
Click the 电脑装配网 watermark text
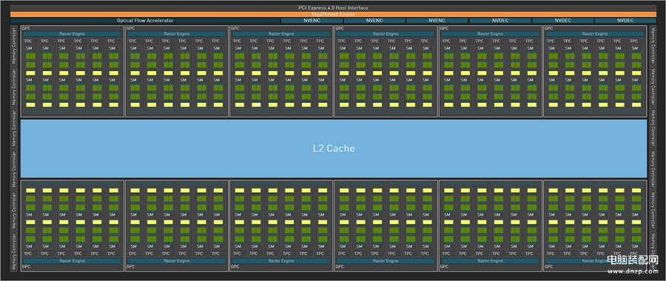pos(633,260)
